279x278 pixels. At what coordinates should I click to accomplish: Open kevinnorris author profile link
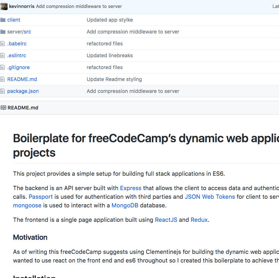[22, 6]
